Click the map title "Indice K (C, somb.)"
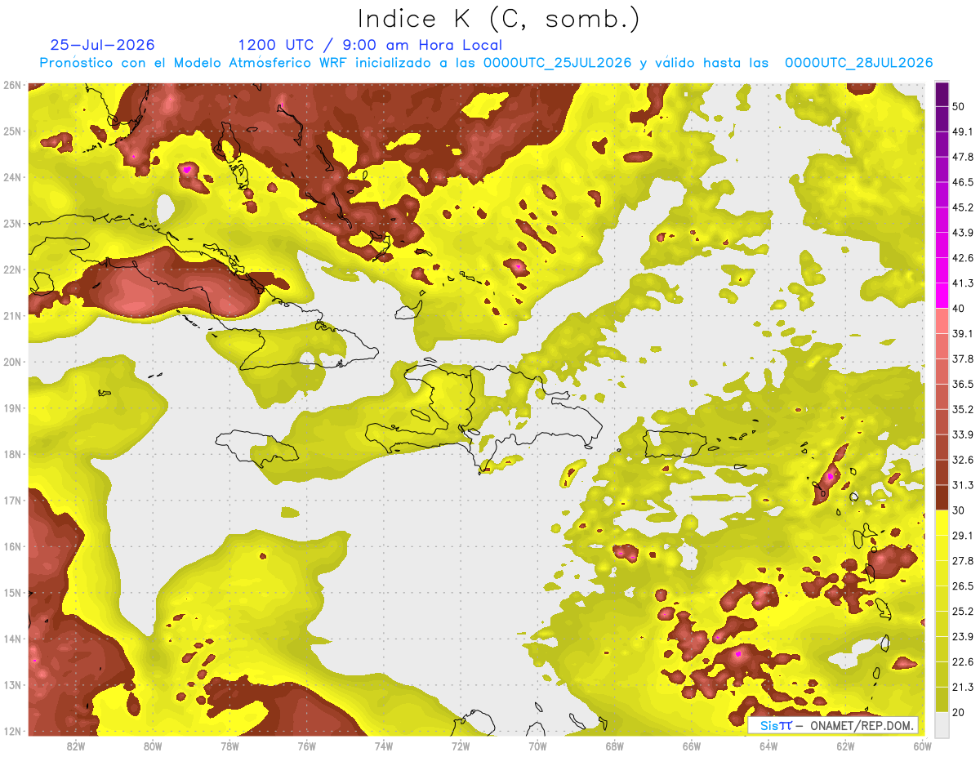 (x=499, y=19)
